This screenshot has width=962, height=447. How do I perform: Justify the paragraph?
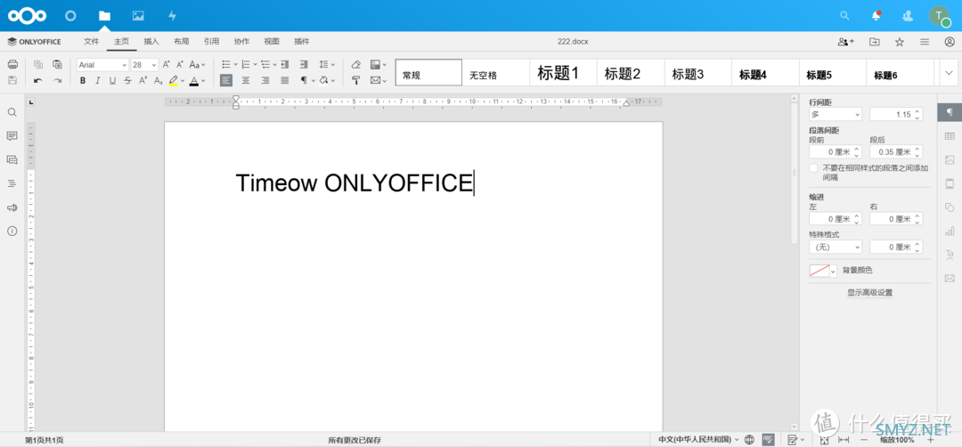point(285,80)
